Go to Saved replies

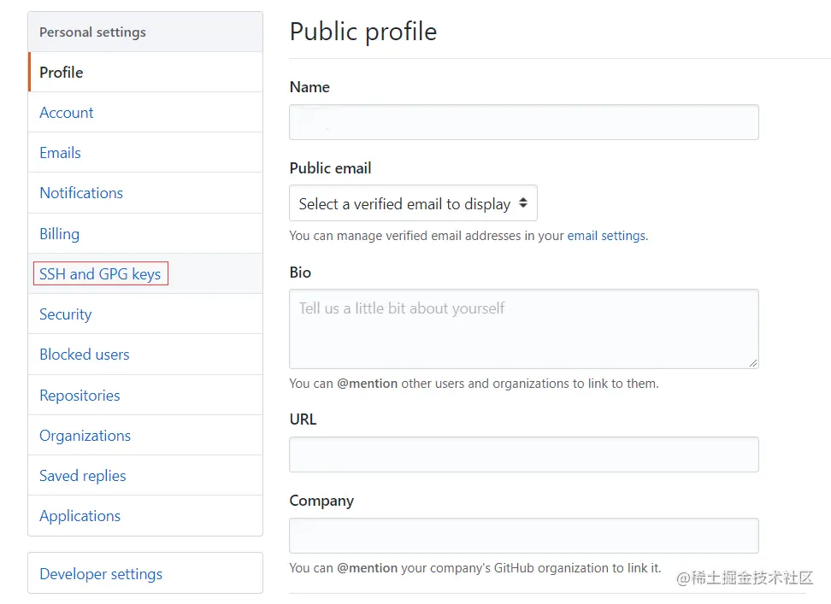pyautogui.click(x=82, y=476)
